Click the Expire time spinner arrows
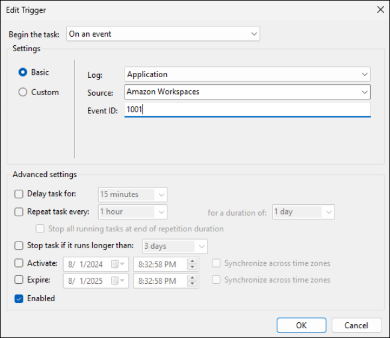The width and height of the screenshot is (390, 338). pos(193,280)
